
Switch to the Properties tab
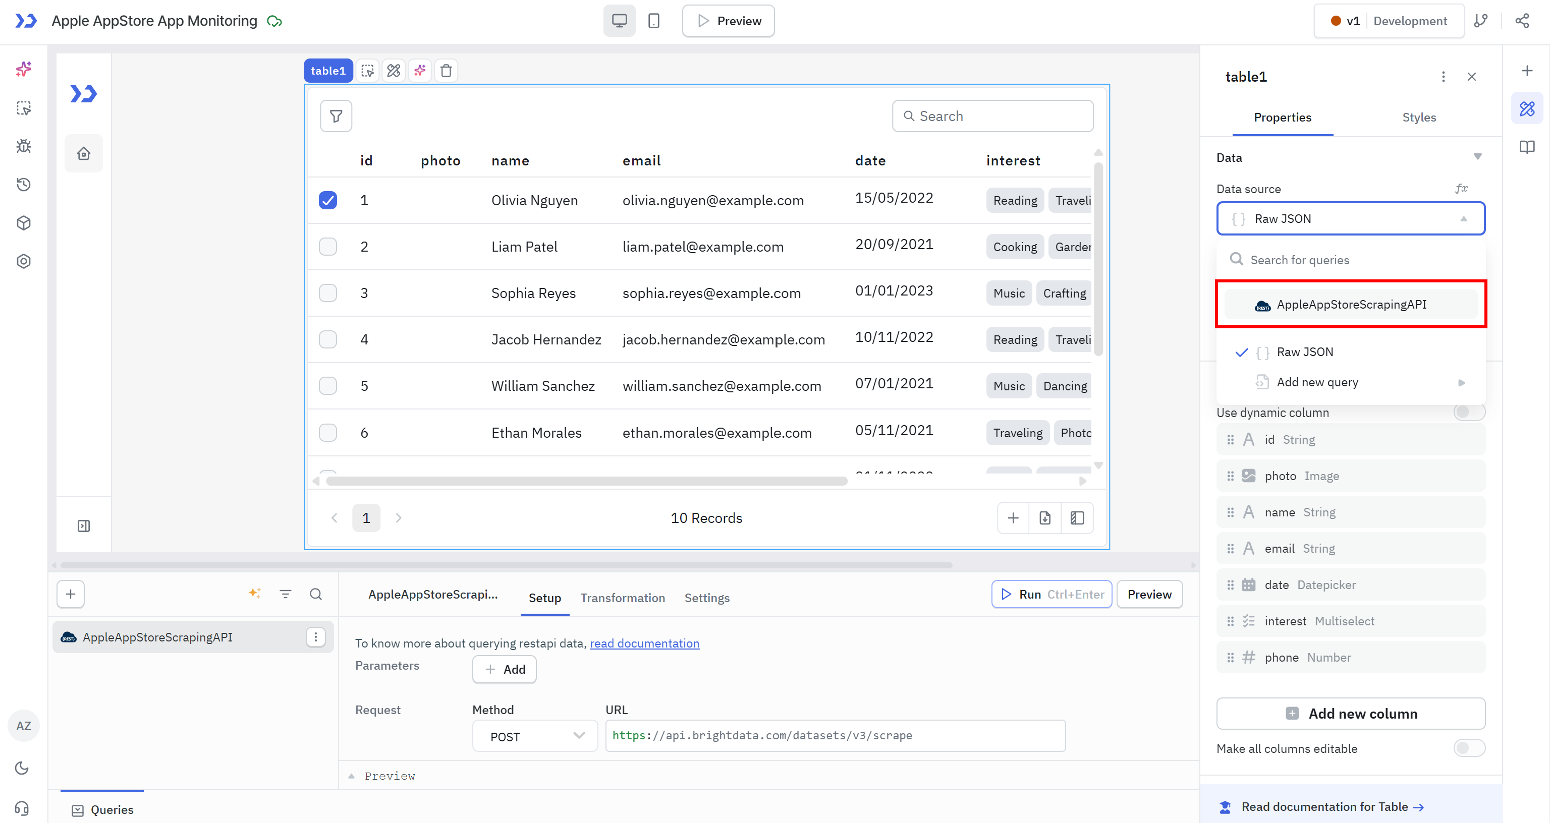[x=1282, y=117]
